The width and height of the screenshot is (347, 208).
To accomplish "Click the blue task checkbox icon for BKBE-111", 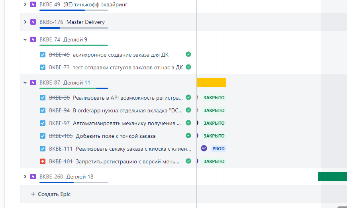I will (43, 149).
